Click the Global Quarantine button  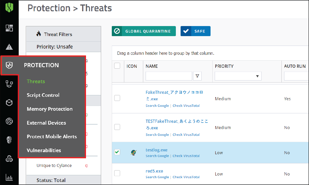click(144, 31)
